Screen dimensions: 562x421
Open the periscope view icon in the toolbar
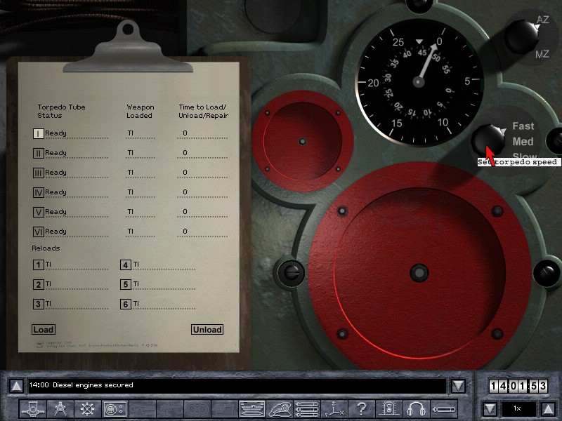(x=33, y=408)
